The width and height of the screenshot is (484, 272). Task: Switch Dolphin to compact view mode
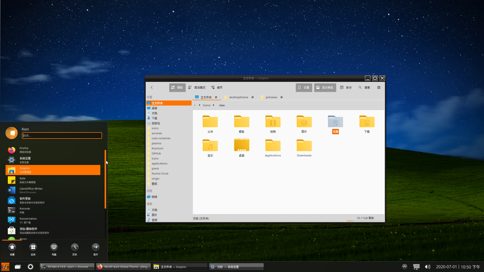click(x=197, y=87)
